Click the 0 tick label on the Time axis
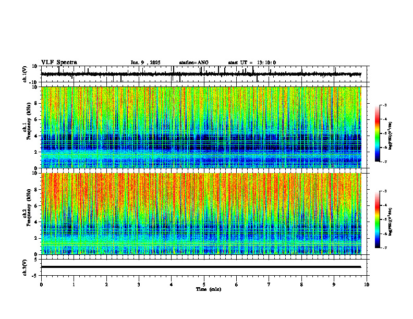The height and width of the screenshot is (319, 413). [x=41, y=285]
